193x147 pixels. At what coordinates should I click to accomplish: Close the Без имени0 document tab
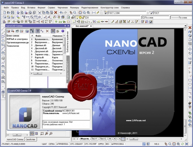pos(91,26)
